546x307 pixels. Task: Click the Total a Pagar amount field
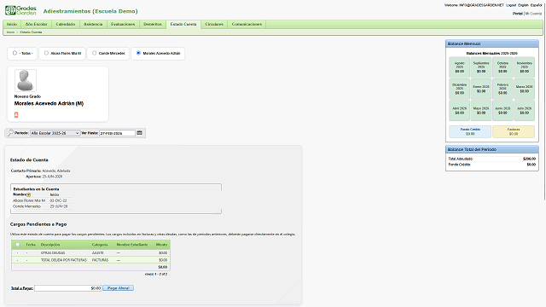(68, 288)
